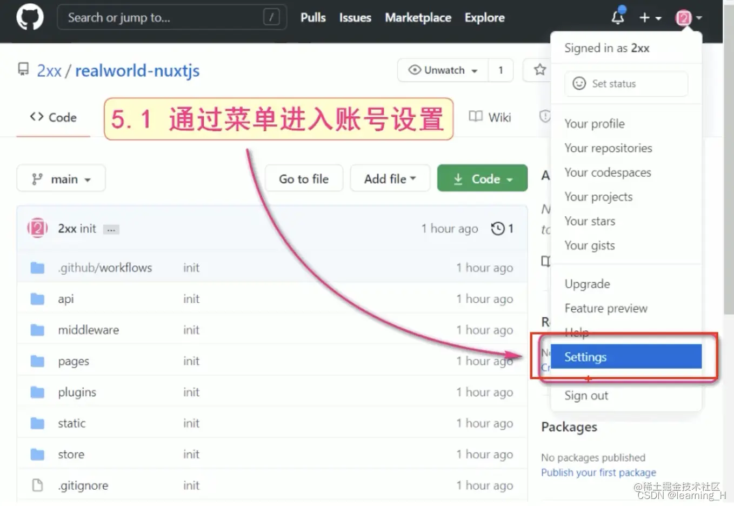Select Settings in user menu
734x506 pixels.
click(x=626, y=357)
